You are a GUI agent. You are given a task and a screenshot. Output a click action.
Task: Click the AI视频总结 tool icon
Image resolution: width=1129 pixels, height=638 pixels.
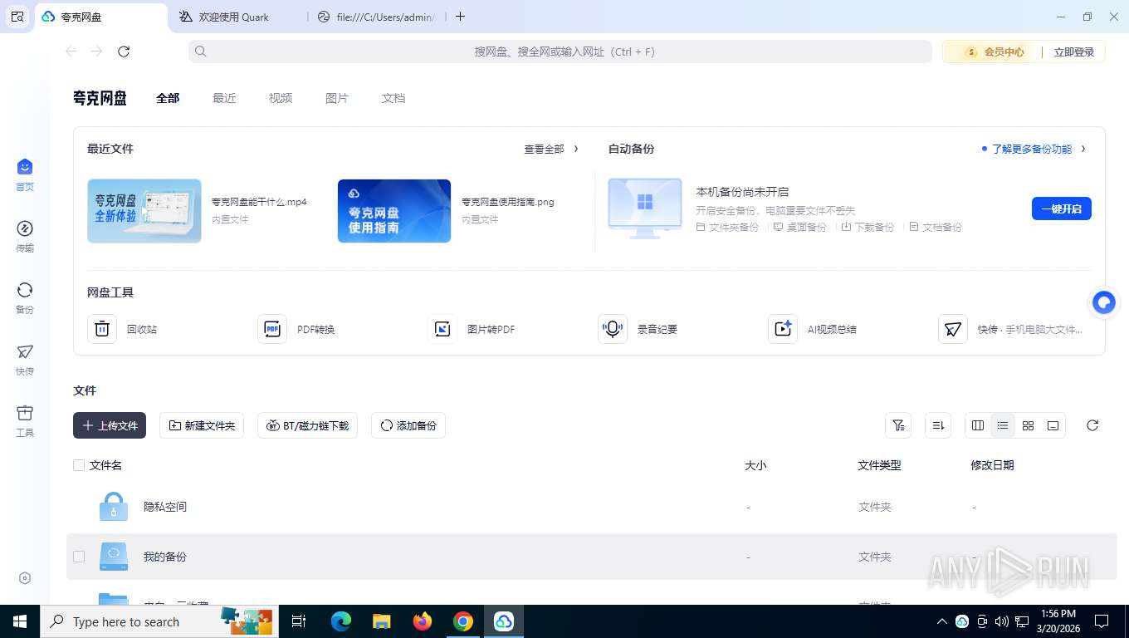pos(783,329)
